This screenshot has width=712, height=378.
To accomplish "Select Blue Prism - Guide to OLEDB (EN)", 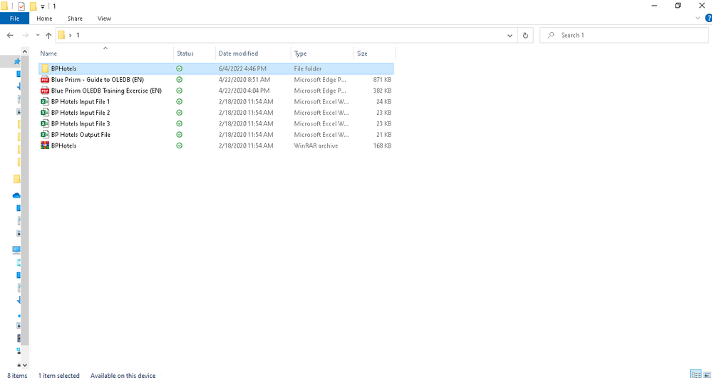I will coord(98,79).
